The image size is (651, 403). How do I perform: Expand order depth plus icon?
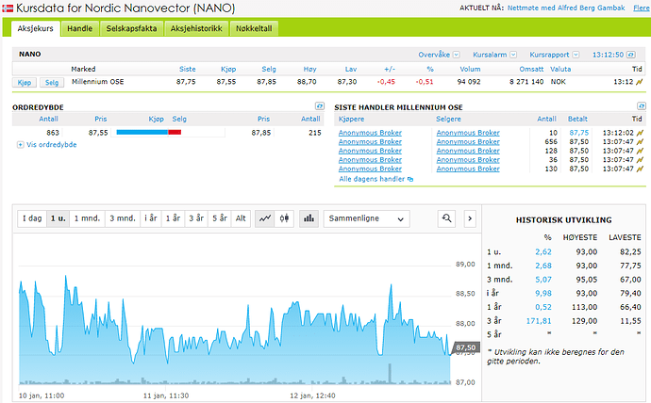20,145
